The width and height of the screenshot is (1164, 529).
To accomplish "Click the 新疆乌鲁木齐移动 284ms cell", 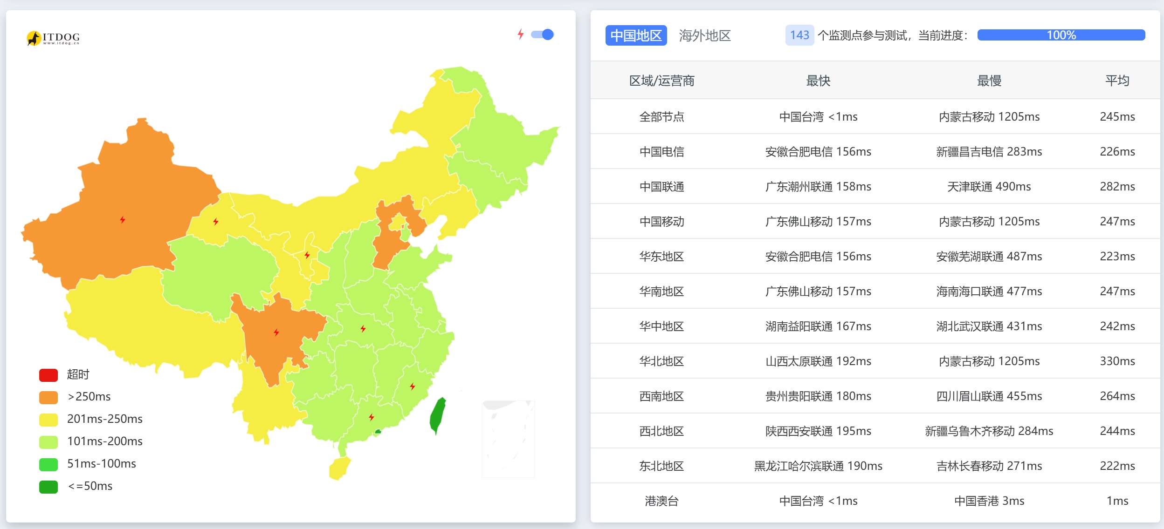I will coord(989,431).
